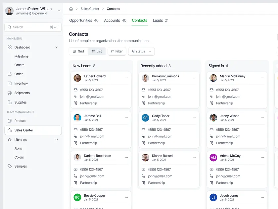Click the Shipments truck icon
The height and width of the screenshot is (209, 278).
[10, 93]
